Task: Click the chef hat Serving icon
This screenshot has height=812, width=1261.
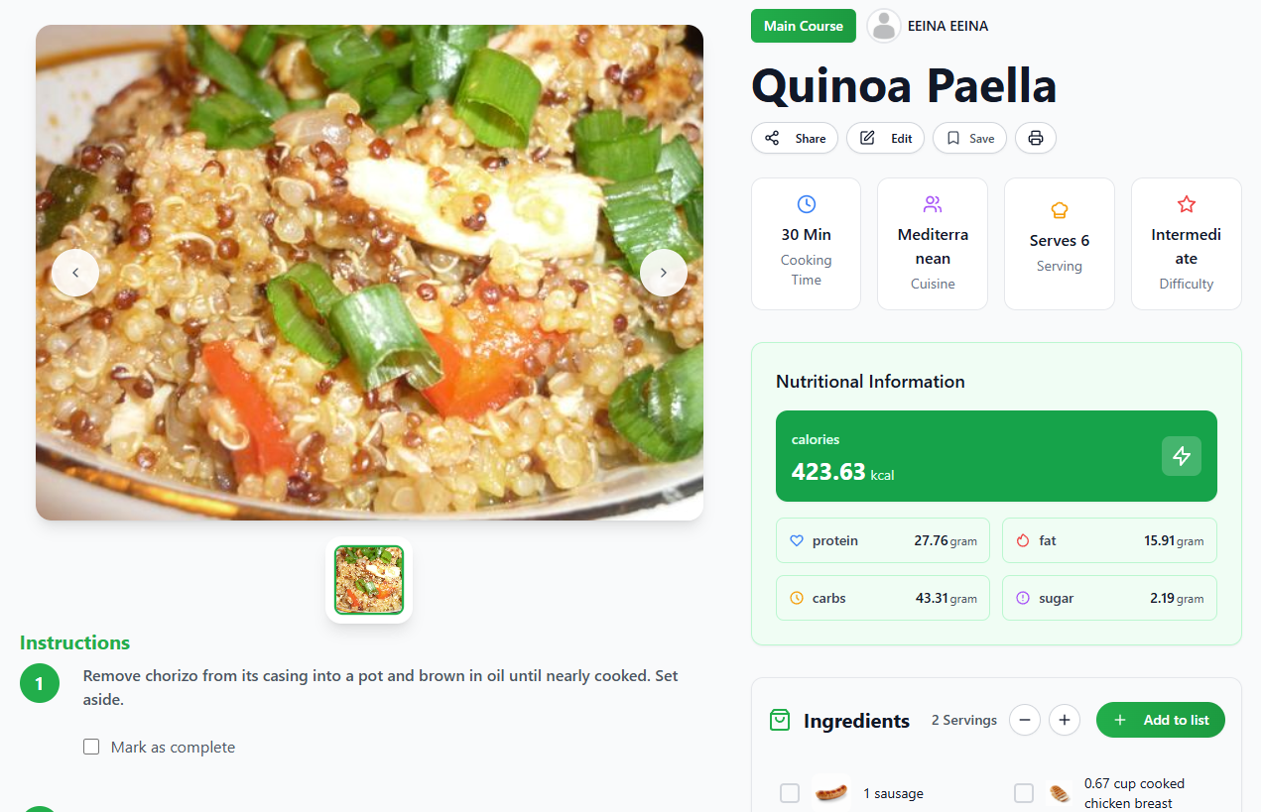Action: pyautogui.click(x=1059, y=210)
